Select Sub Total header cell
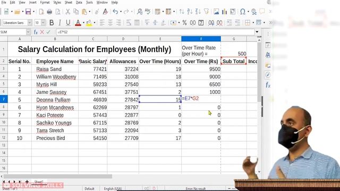 [234, 62]
